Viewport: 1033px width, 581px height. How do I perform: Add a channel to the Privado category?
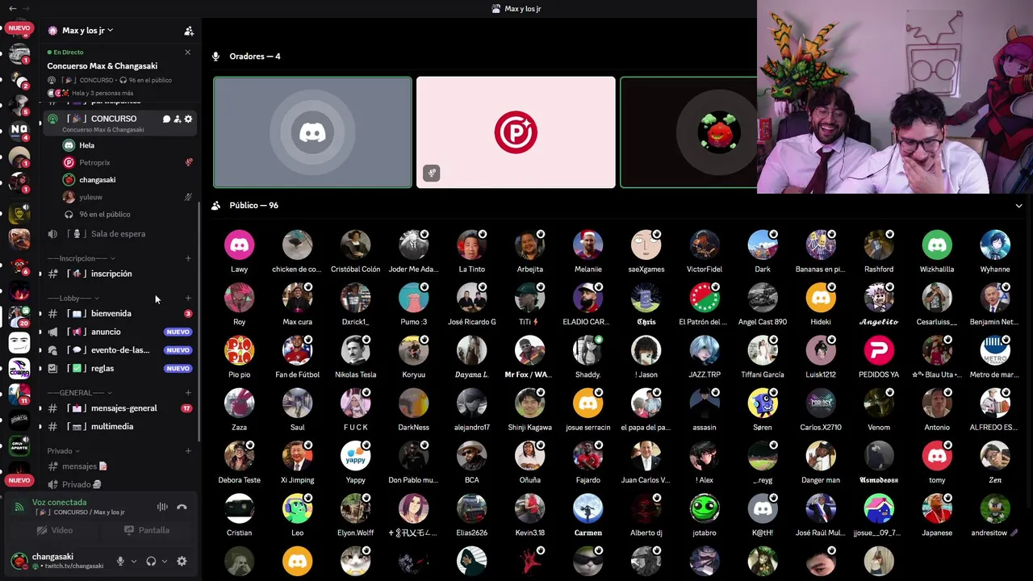188,451
